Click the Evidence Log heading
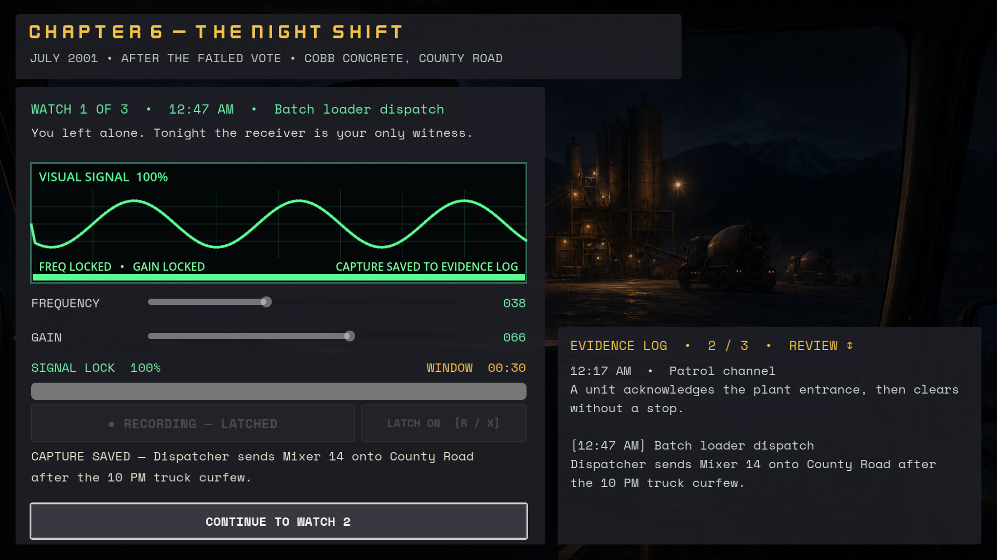This screenshot has width=997, height=560. (618, 346)
